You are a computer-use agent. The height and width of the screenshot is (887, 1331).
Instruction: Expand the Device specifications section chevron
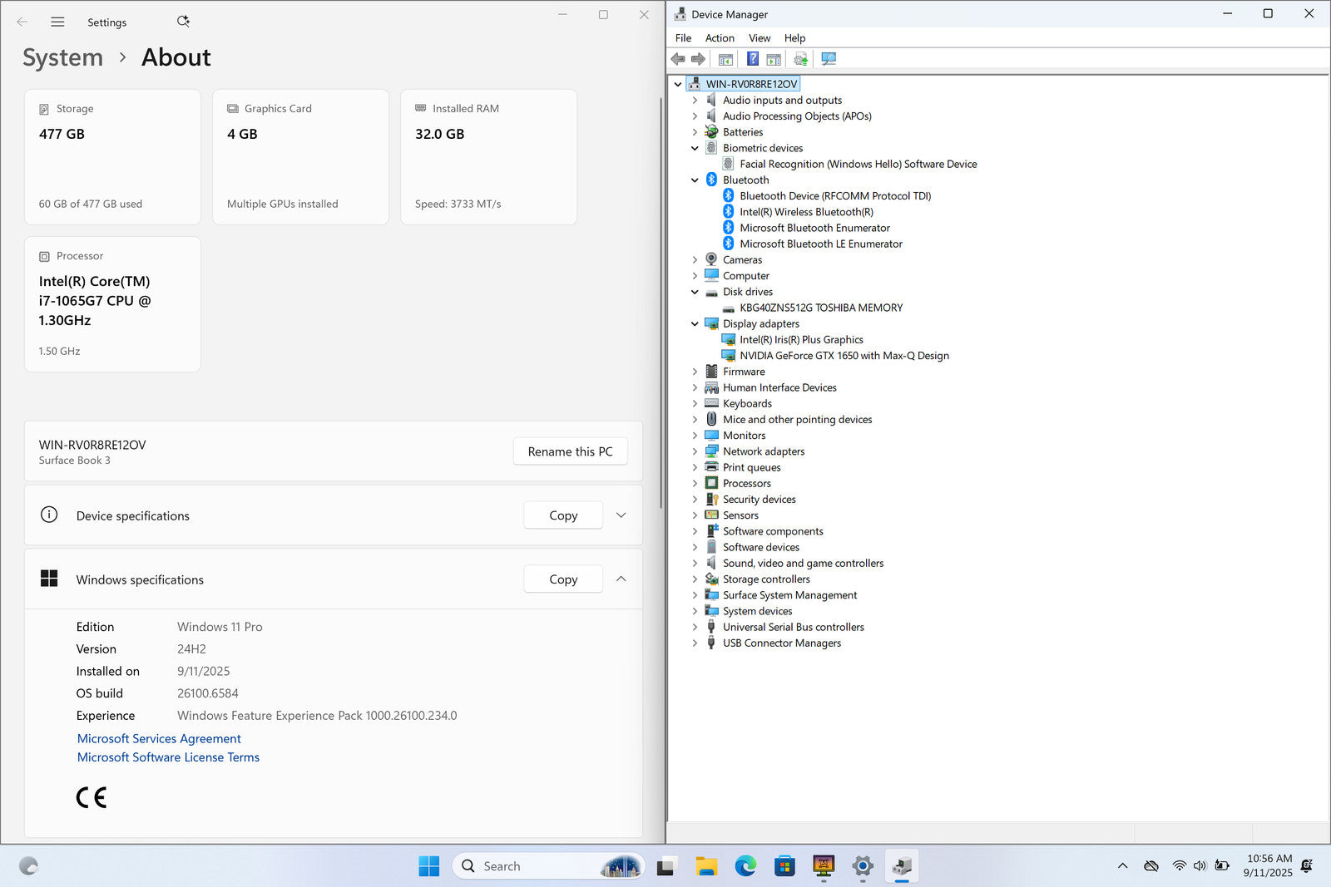pos(621,515)
